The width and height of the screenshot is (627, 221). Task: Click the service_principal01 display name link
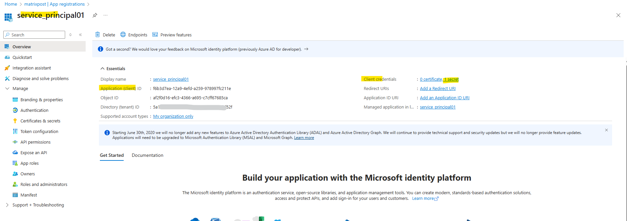[x=171, y=79]
